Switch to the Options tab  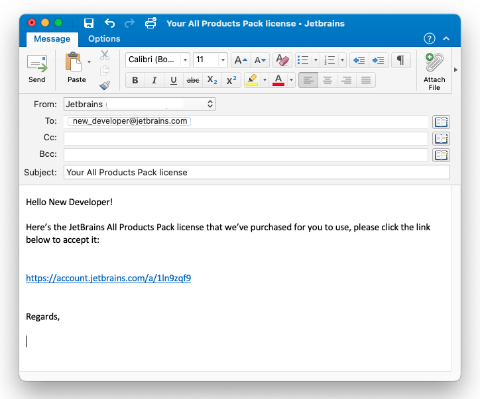[104, 39]
